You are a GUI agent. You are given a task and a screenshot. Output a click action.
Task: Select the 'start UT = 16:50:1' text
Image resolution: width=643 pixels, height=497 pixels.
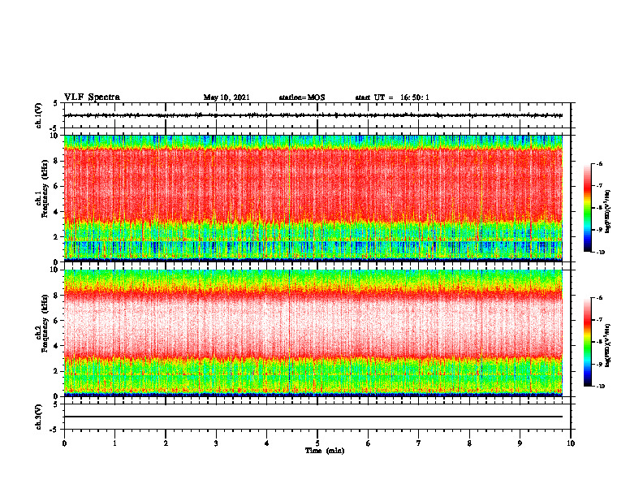(x=392, y=97)
